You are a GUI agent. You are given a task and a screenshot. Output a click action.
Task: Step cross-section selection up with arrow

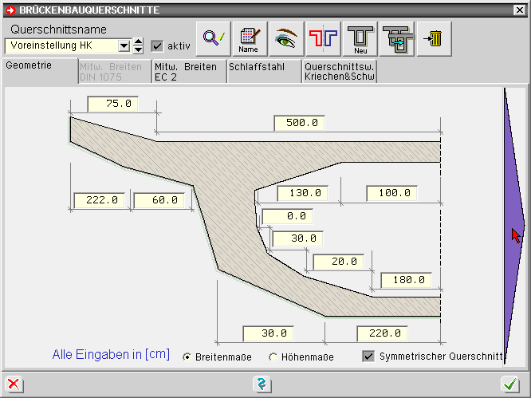click(x=138, y=41)
